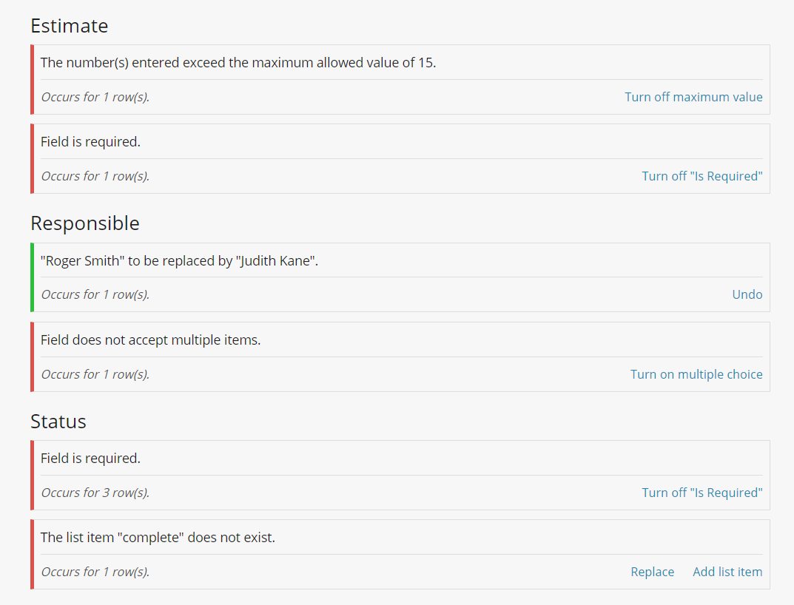Click the Status section heading
This screenshot has width=794, height=605.
click(58, 422)
